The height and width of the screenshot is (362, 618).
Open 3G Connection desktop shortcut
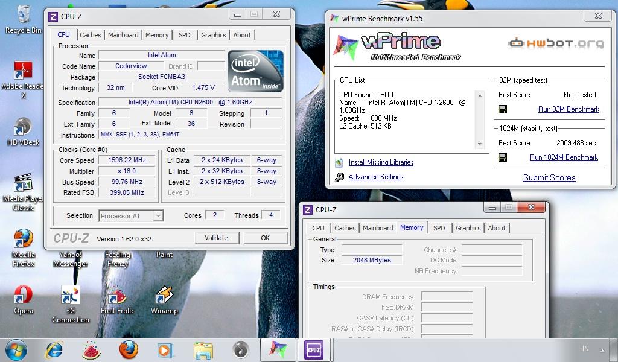(71, 304)
